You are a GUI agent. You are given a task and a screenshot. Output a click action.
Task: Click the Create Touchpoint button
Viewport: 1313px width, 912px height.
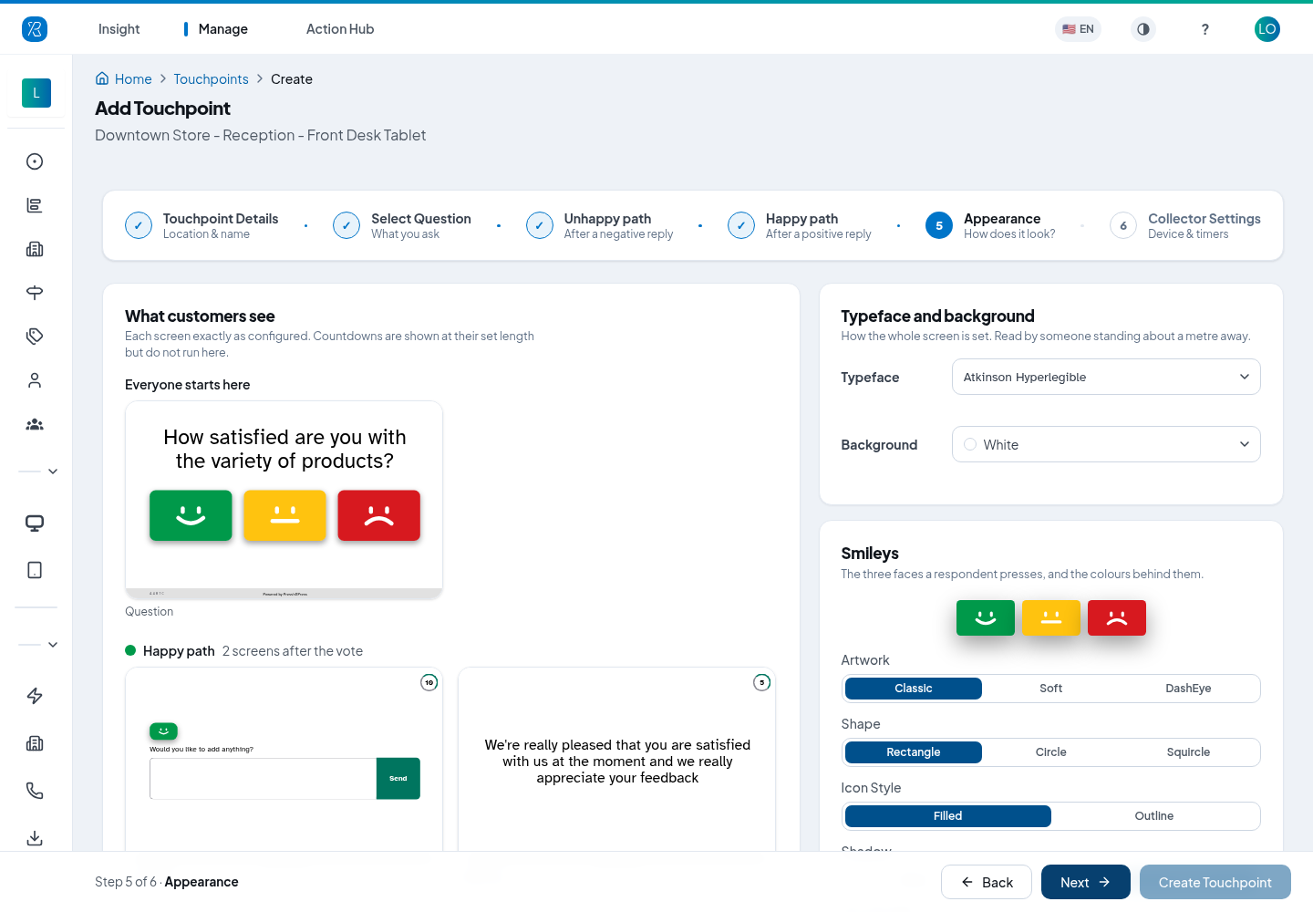coord(1215,882)
